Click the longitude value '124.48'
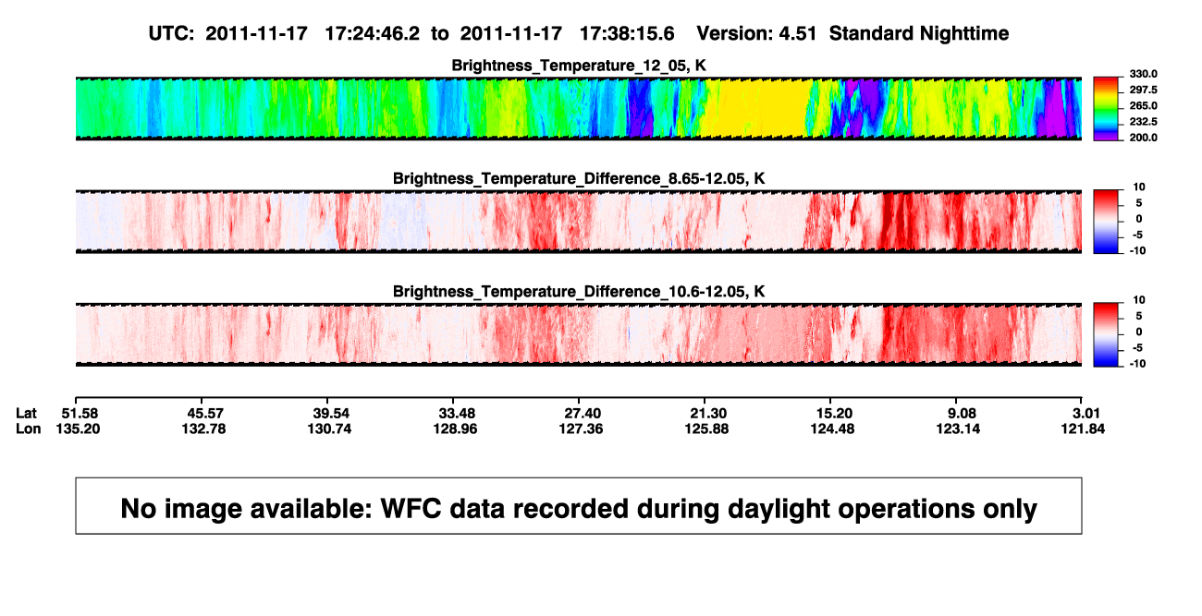Viewport: 1202px width, 616px height. point(833,429)
